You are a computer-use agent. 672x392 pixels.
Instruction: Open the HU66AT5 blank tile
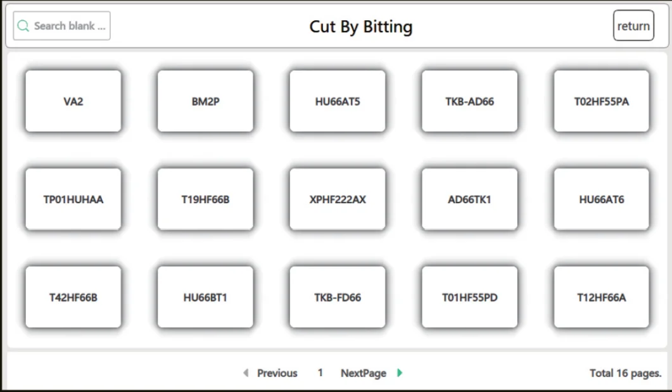[338, 101]
